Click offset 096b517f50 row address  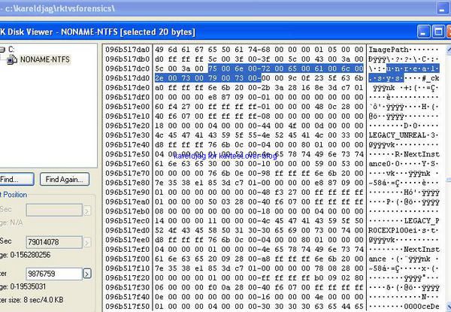click(x=128, y=307)
